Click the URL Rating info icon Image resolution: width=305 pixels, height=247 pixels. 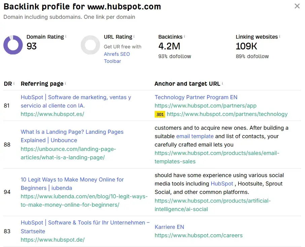tap(134, 36)
